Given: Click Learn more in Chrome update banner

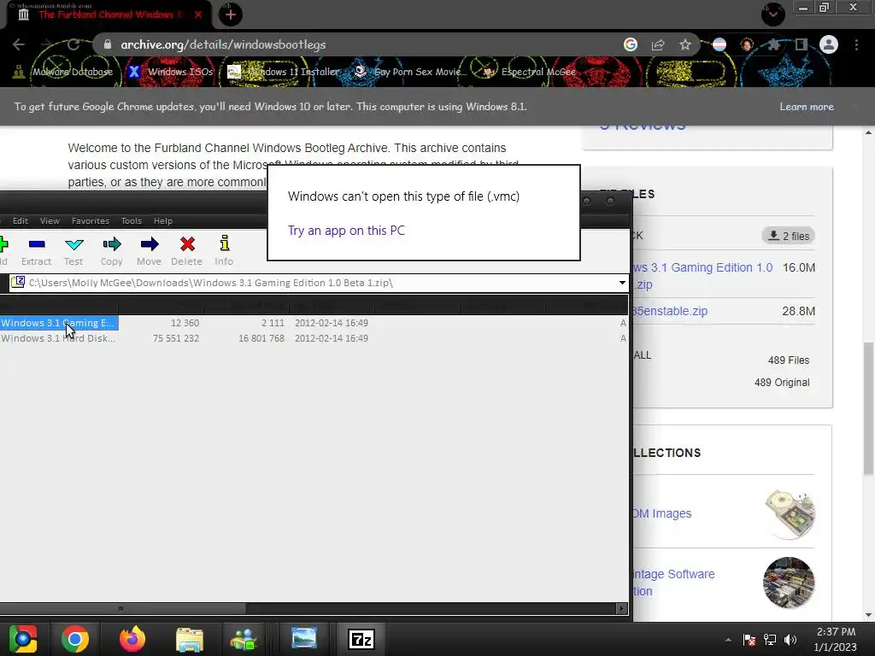Looking at the screenshot, I should 807,107.
